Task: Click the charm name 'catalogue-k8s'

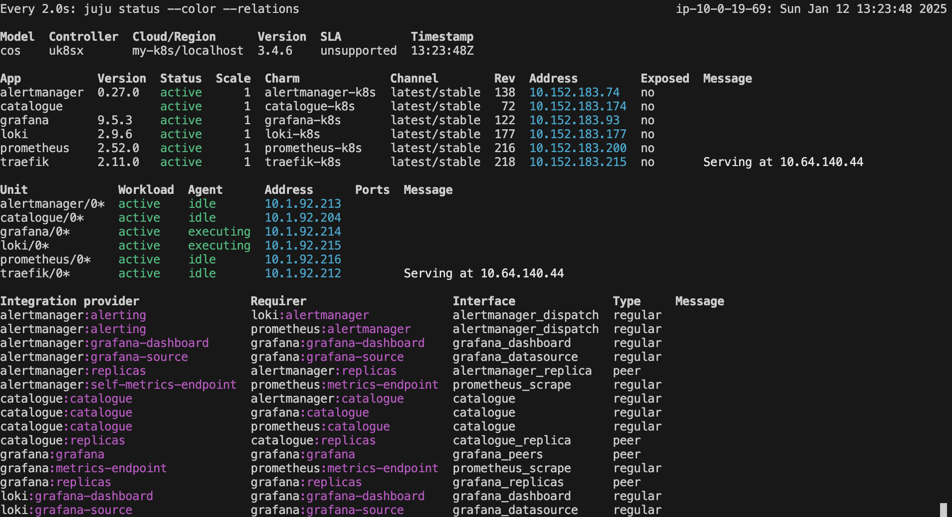Action: point(310,106)
